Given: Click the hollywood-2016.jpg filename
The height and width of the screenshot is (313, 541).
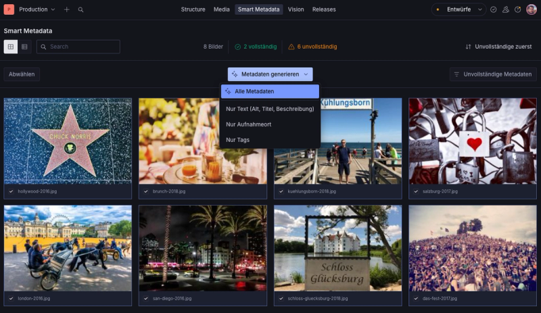Looking at the screenshot, I should [x=37, y=191].
